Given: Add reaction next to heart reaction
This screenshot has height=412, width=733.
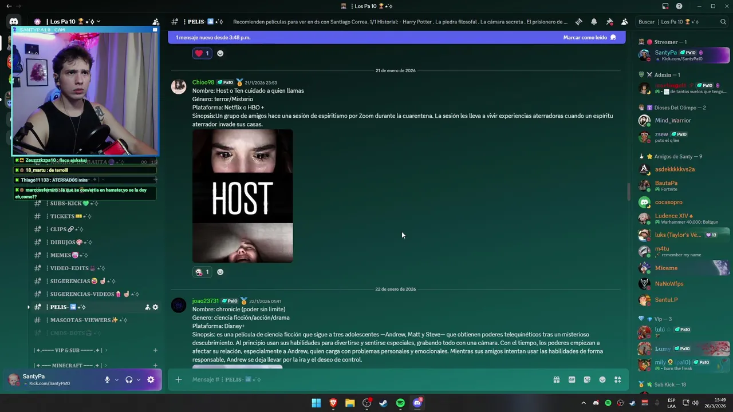Looking at the screenshot, I should [x=220, y=53].
